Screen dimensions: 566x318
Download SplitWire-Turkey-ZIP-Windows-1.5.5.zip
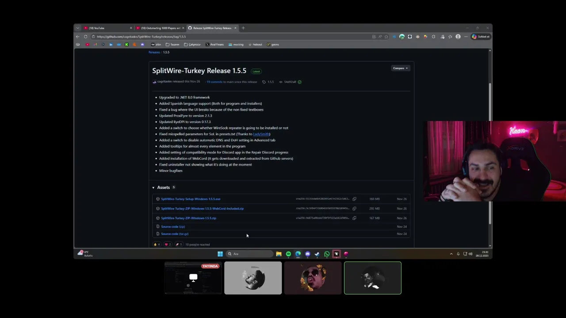coord(188,218)
